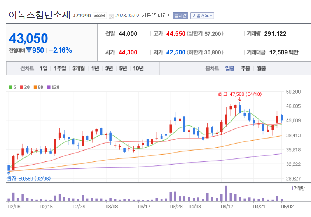311x217 pixels.
Task: Select the 1일 line chart tab
Action: pyautogui.click(x=44, y=68)
